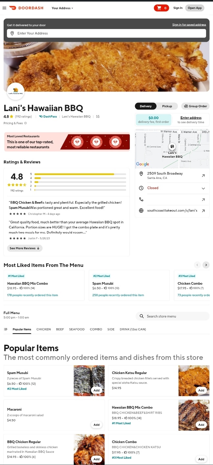The image size is (213, 465).
Task: Show next most liked items arrow
Action: tap(206, 265)
